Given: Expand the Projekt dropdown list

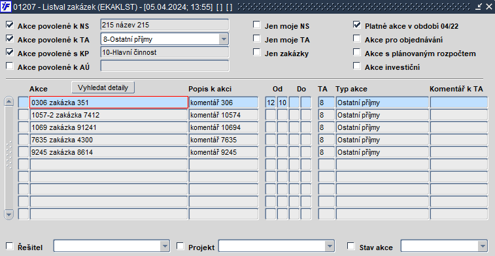Looking at the screenshot, I should tap(330, 246).
